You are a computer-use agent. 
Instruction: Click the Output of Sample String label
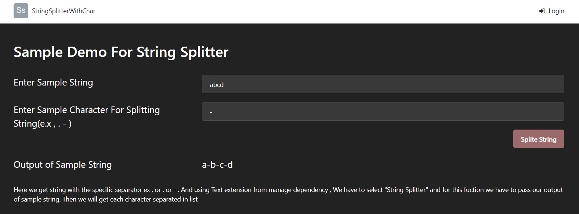tap(62, 165)
